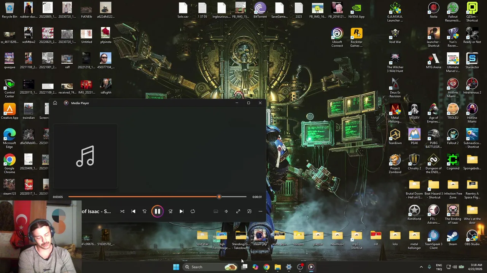Open the torrentz folder on desktop
Viewport: 487px width, 273px height.
click(299, 238)
